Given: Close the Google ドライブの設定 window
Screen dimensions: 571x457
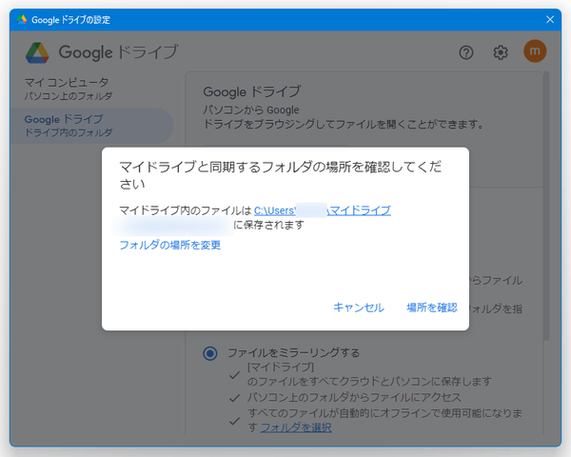Looking at the screenshot, I should click(x=549, y=19).
